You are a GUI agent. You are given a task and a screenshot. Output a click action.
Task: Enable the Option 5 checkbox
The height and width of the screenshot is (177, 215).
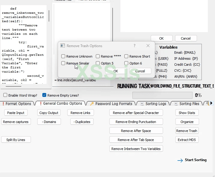98,63
